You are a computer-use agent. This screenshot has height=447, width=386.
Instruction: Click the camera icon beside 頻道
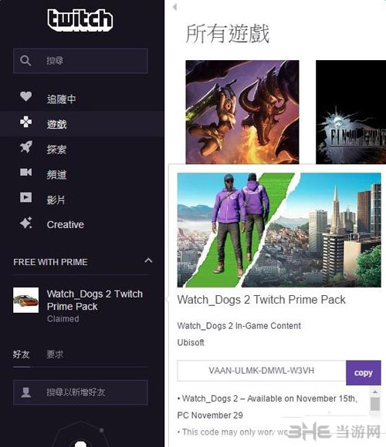(x=25, y=172)
